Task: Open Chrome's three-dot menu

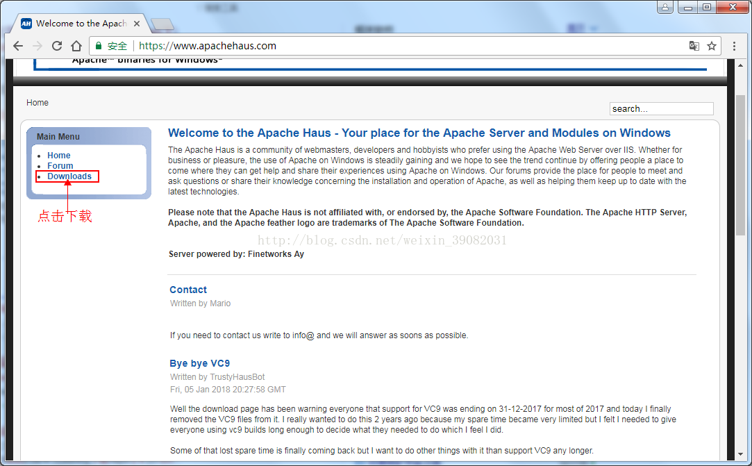Action: tap(734, 46)
